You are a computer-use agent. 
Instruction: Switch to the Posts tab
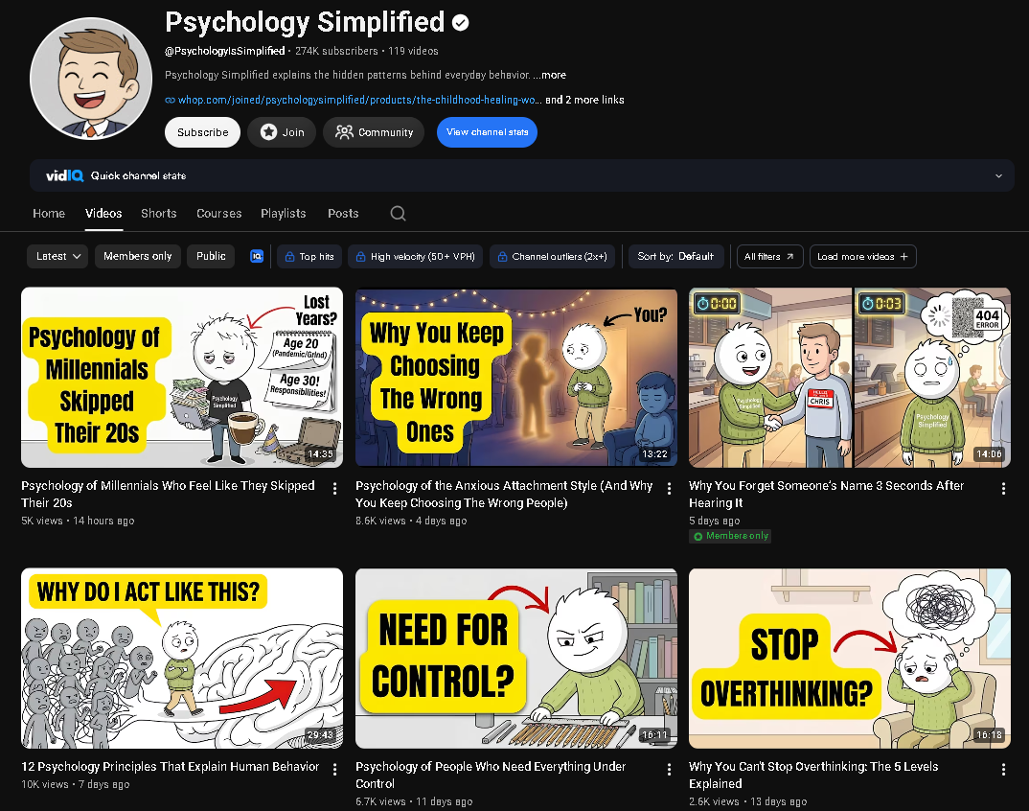[343, 214]
